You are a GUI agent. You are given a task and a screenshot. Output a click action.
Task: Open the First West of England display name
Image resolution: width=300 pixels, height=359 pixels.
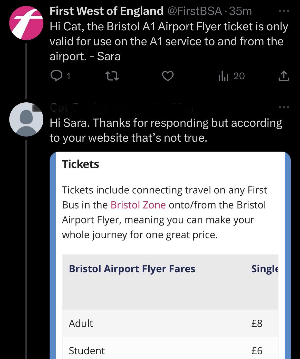(107, 11)
